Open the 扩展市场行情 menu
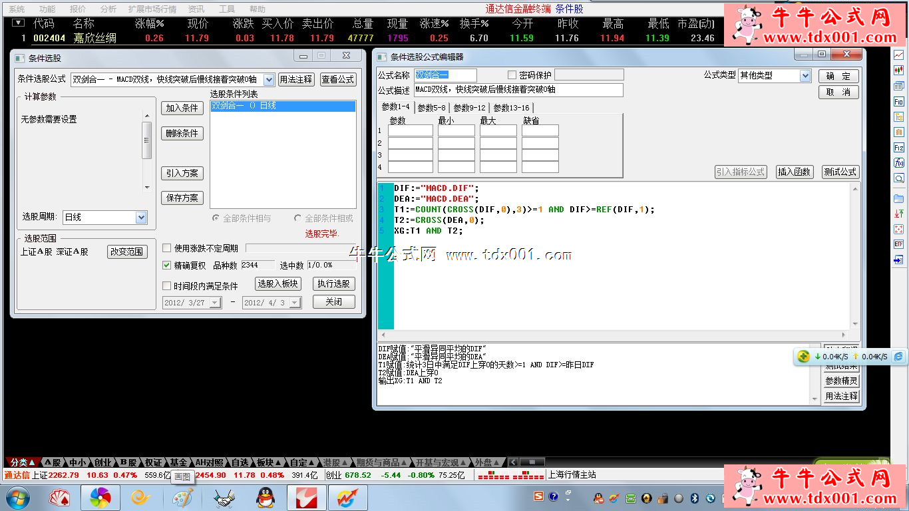 (152, 9)
